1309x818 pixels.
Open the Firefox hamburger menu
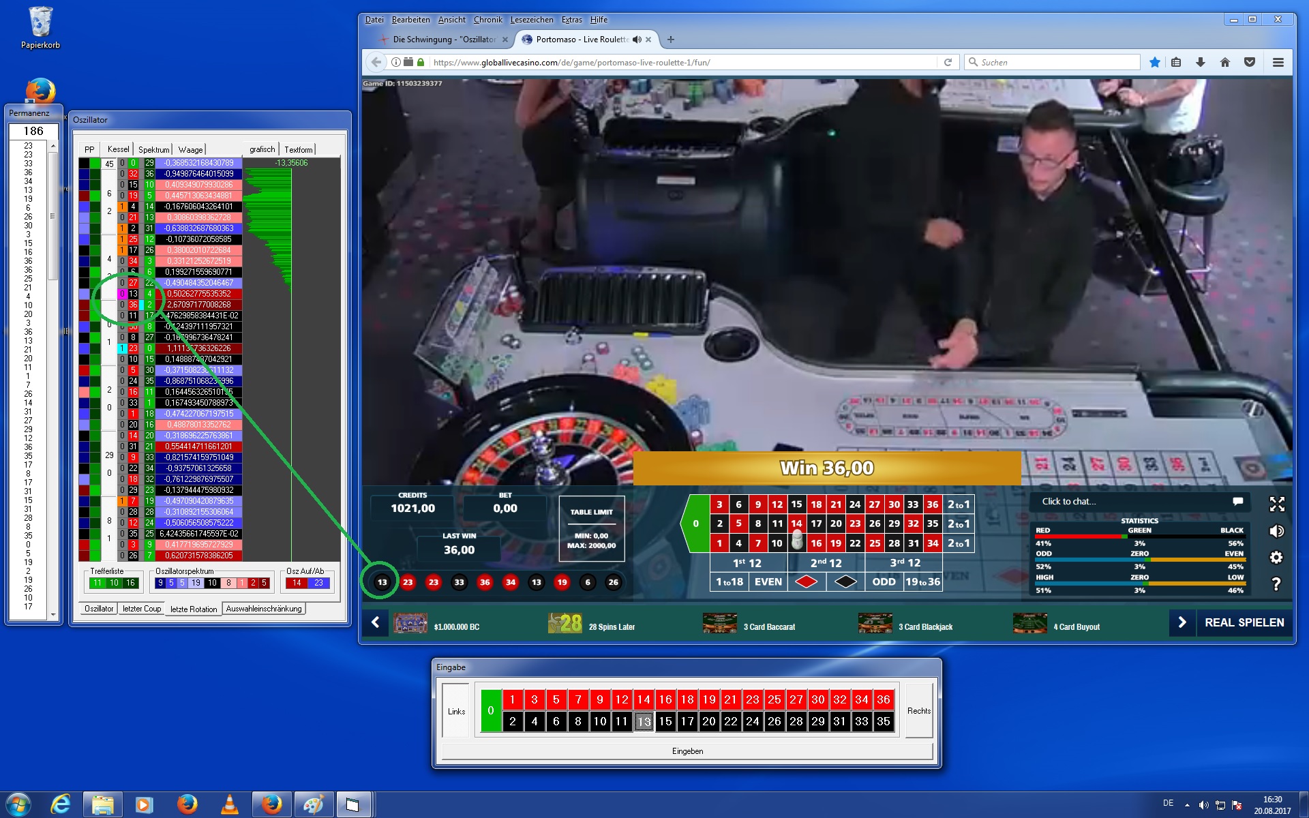click(x=1278, y=62)
